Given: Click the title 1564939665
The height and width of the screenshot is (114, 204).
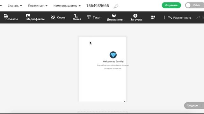Looking at the screenshot, I should (x=98, y=6).
